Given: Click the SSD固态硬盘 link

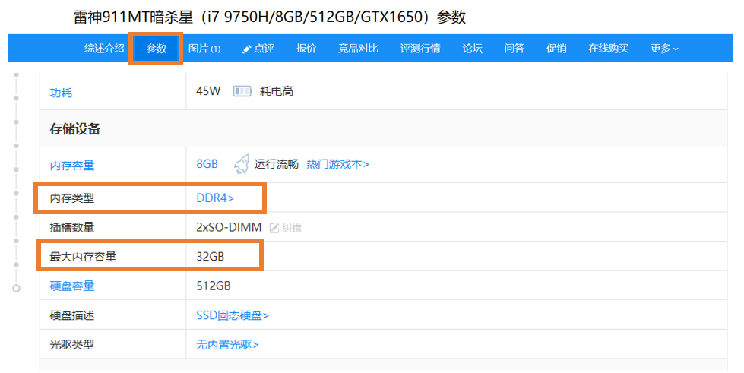Looking at the screenshot, I should (x=233, y=315).
